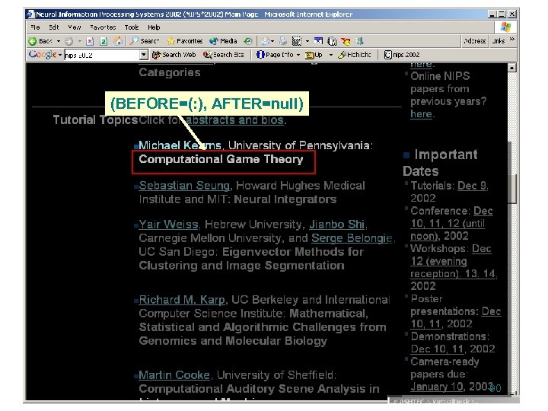The height and width of the screenshot is (411, 548).
Task: Open the Help menu
Action: (x=154, y=27)
